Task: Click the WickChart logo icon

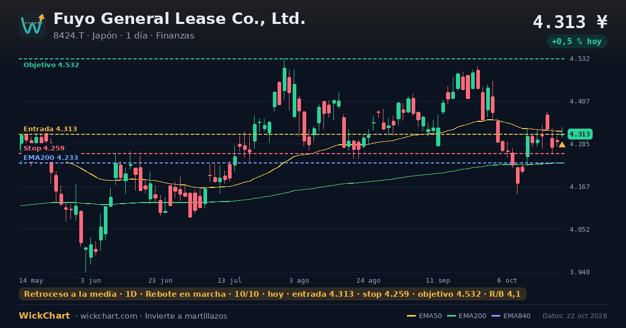Action: point(32,25)
